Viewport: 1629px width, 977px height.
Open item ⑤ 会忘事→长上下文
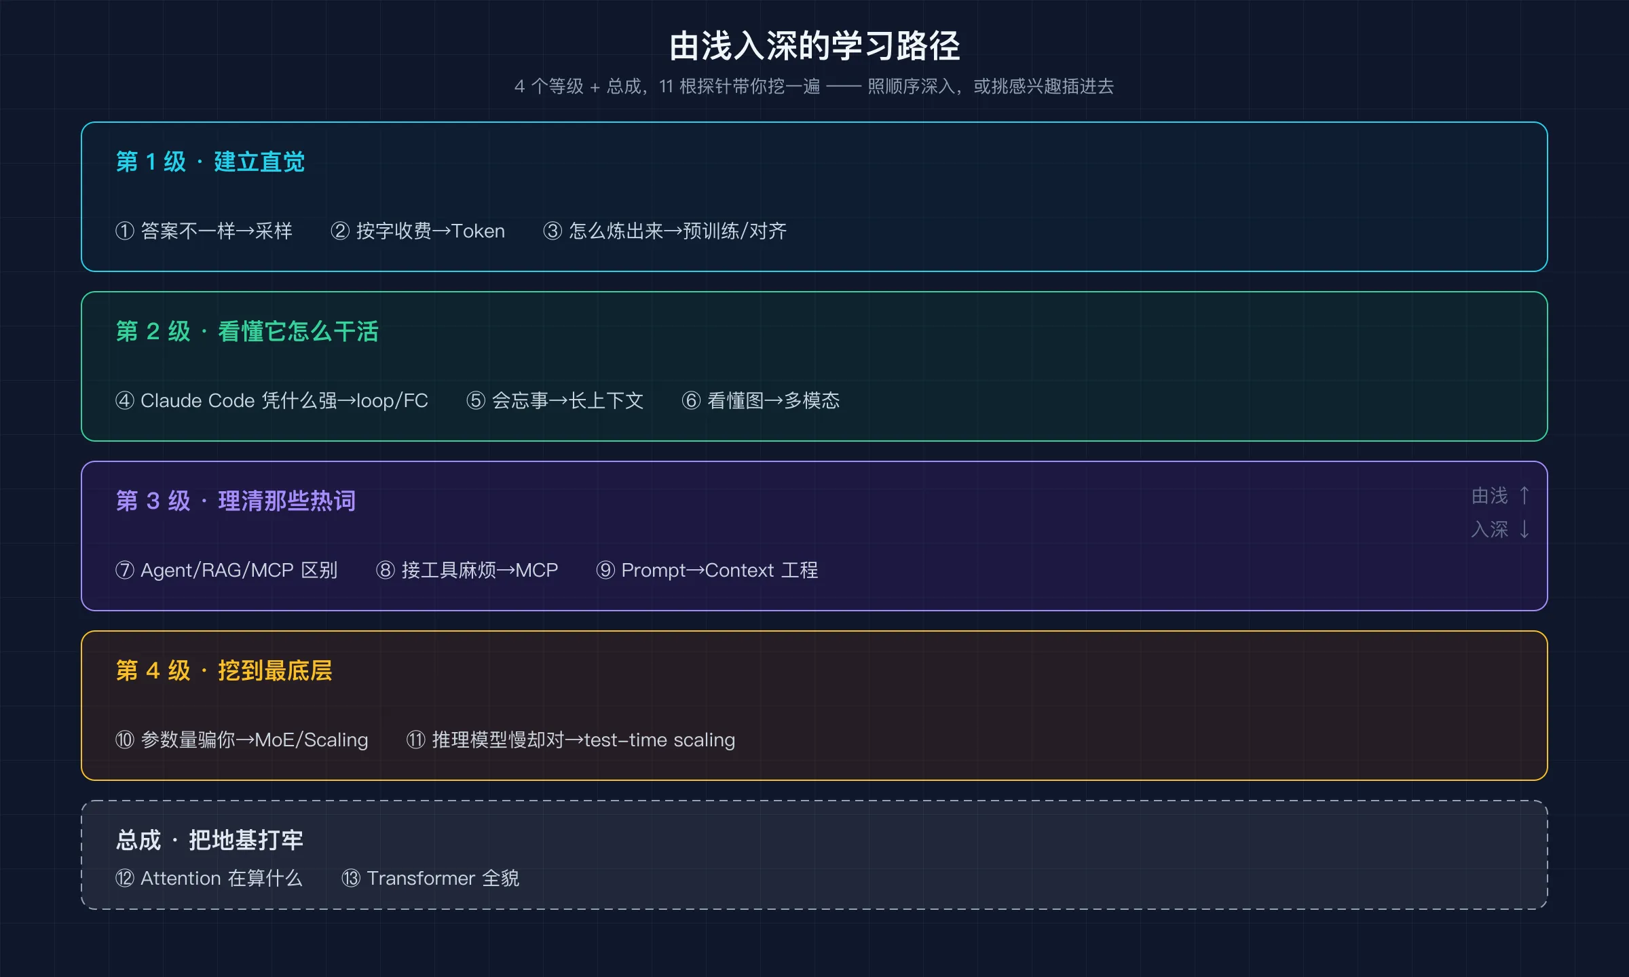point(555,400)
